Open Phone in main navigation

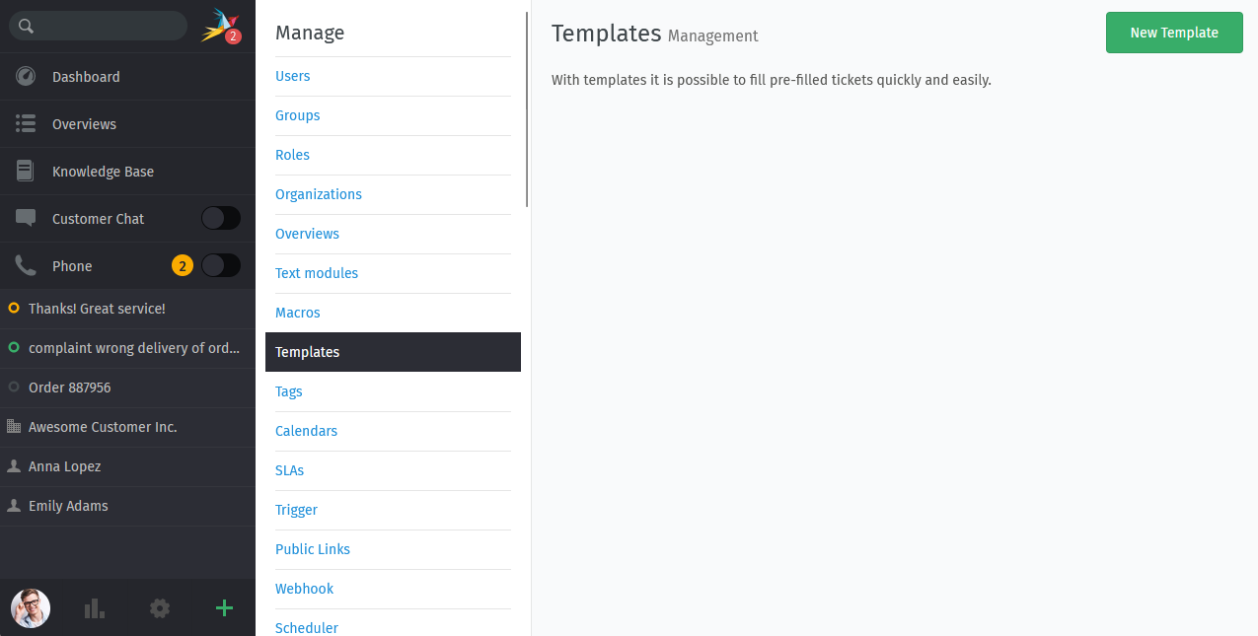tap(72, 266)
